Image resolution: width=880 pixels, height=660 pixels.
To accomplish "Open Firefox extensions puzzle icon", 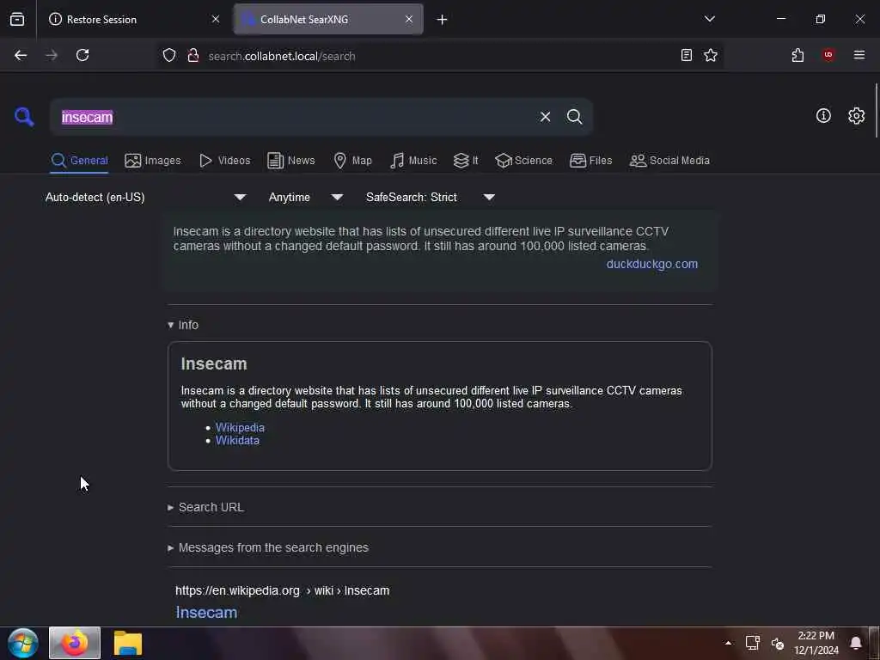I will pyautogui.click(x=797, y=55).
